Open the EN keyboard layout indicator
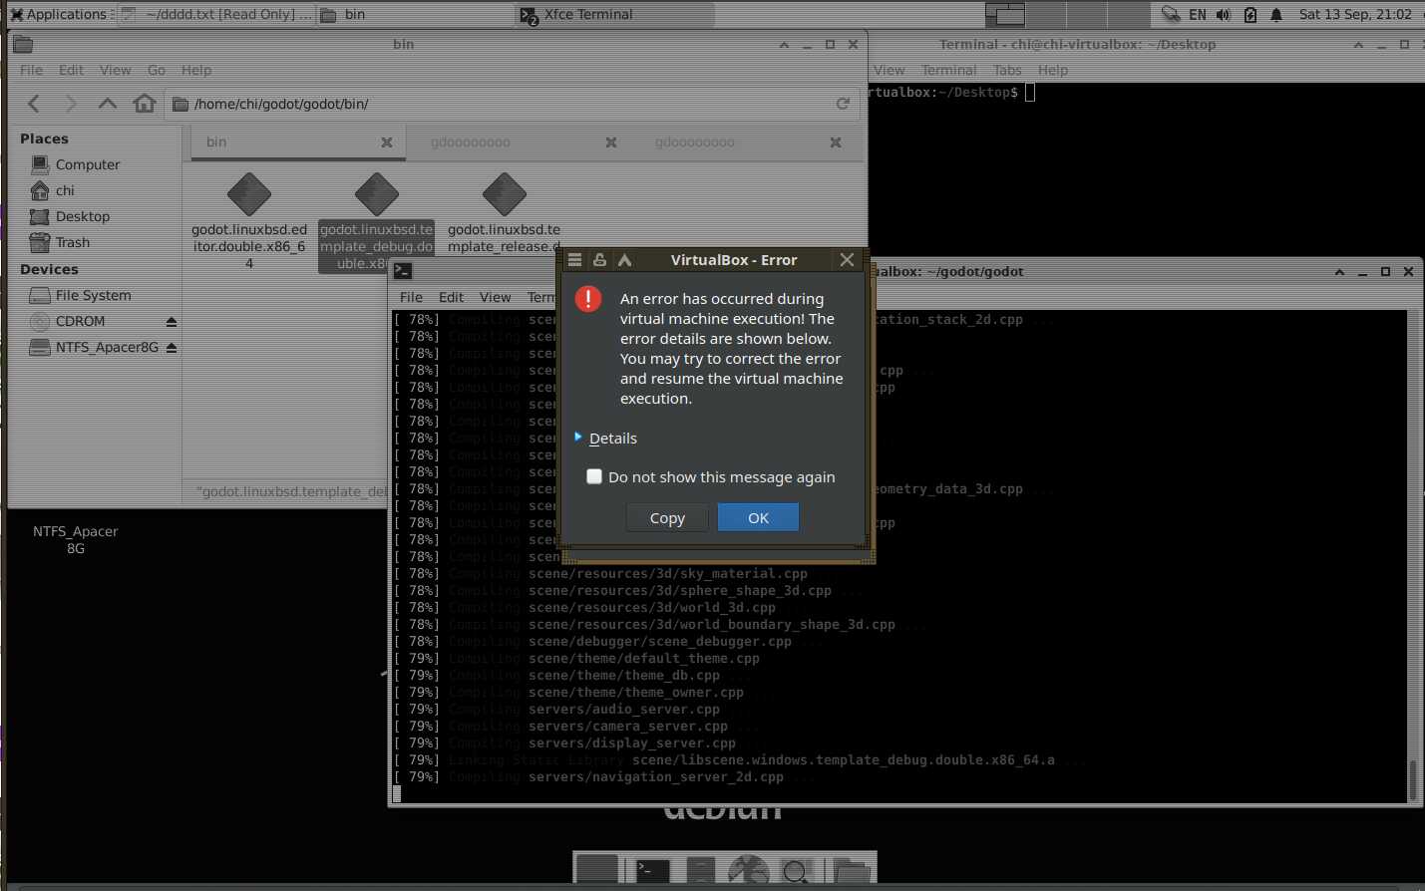 tap(1198, 14)
